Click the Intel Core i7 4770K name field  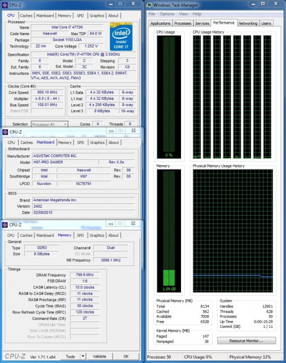[x=67, y=27]
